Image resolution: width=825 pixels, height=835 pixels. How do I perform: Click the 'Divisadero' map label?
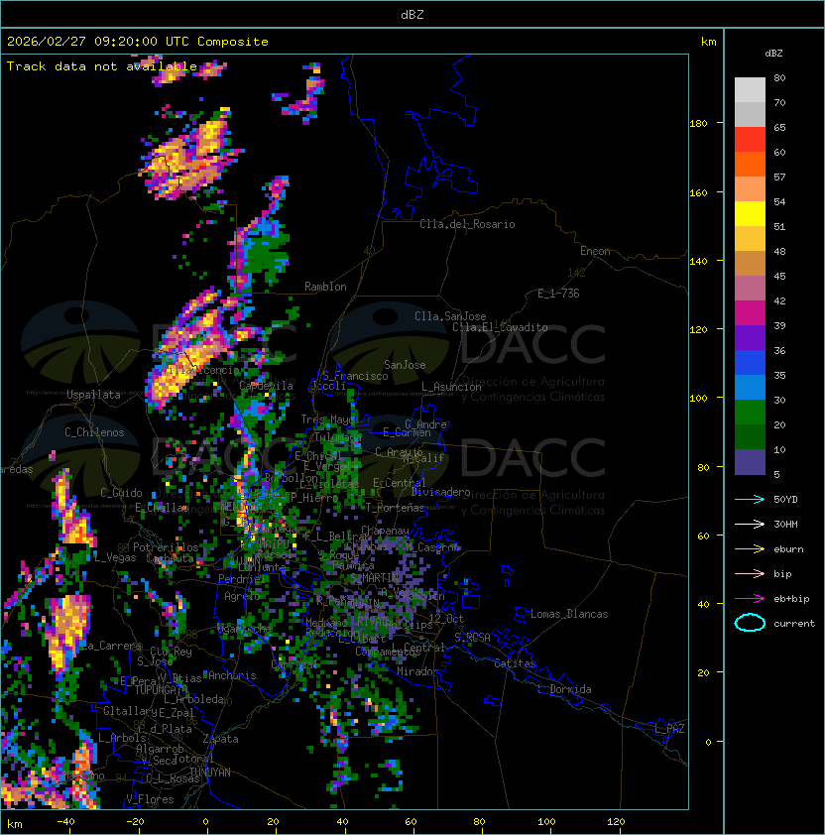[x=440, y=492]
